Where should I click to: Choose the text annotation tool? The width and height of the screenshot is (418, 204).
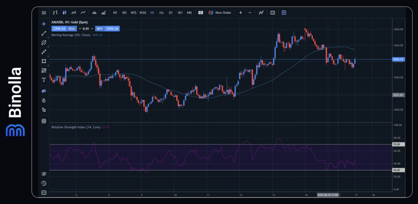(44, 80)
